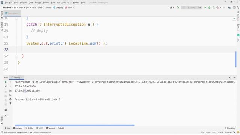Open the Event Log
This screenshot has height=135, width=240.
pyautogui.click(x=230, y=128)
